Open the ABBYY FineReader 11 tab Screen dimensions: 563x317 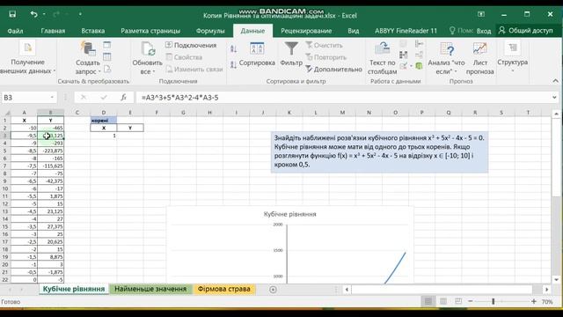tap(406, 31)
